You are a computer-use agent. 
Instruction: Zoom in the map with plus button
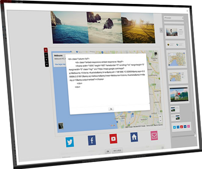tap(160, 116)
